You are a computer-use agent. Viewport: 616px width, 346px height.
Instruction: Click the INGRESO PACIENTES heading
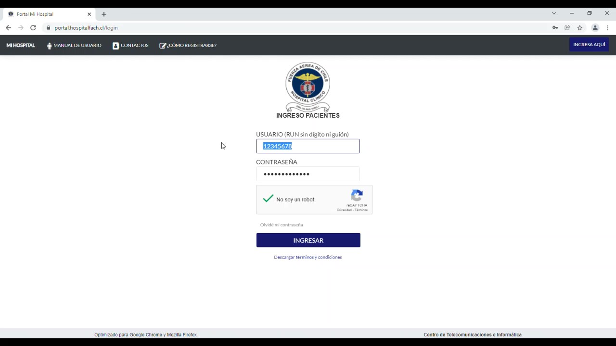pos(308,115)
